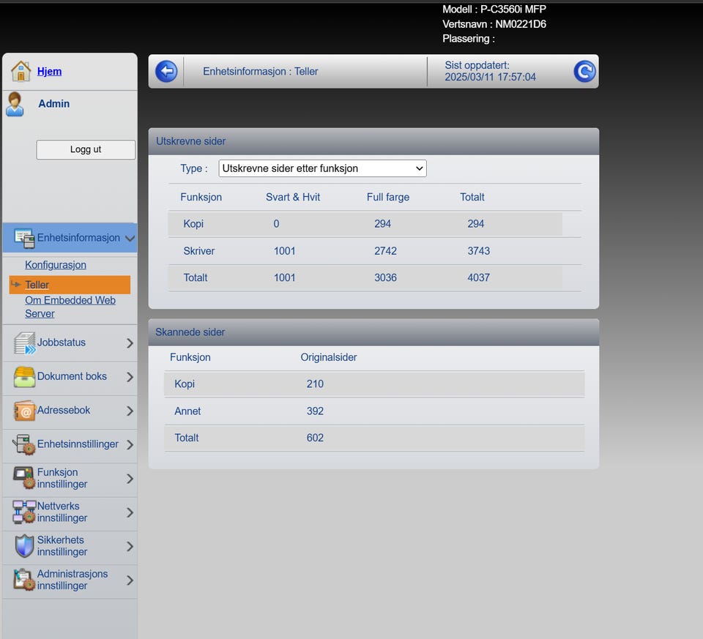
Task: Click the Enhetsinformasjon : Teller breadcrumb title
Action: (x=261, y=71)
